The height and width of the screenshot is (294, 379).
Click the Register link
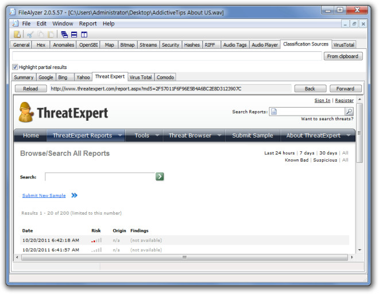point(344,100)
